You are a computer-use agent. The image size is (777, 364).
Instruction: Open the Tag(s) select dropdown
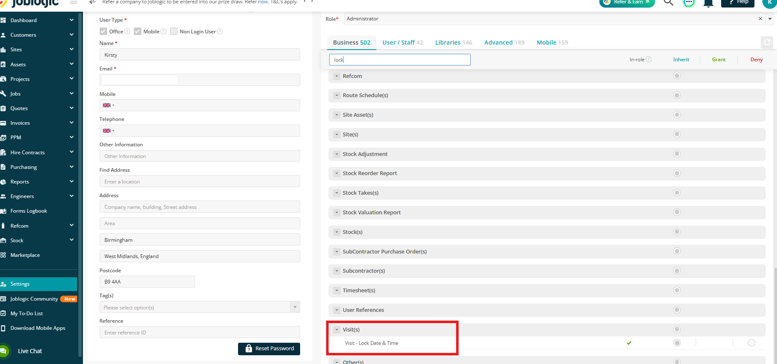click(x=295, y=307)
